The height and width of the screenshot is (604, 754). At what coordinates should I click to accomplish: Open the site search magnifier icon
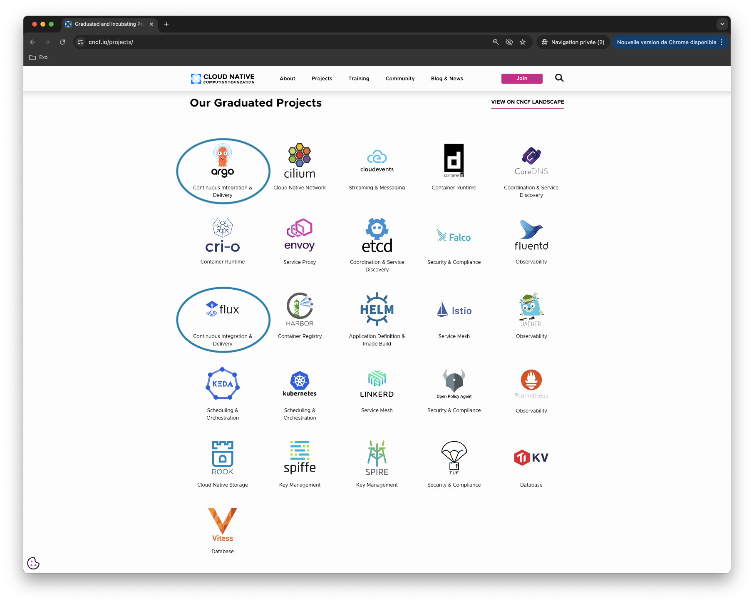(x=559, y=78)
